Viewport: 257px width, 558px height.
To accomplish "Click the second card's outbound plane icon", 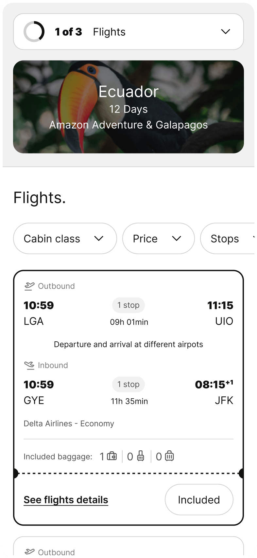I will [29, 552].
